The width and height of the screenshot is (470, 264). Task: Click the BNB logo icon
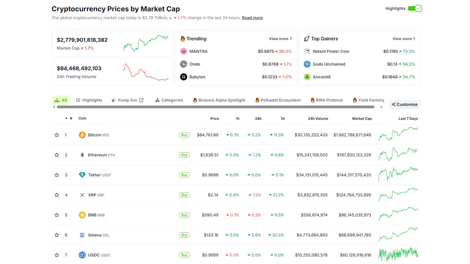tap(82, 215)
